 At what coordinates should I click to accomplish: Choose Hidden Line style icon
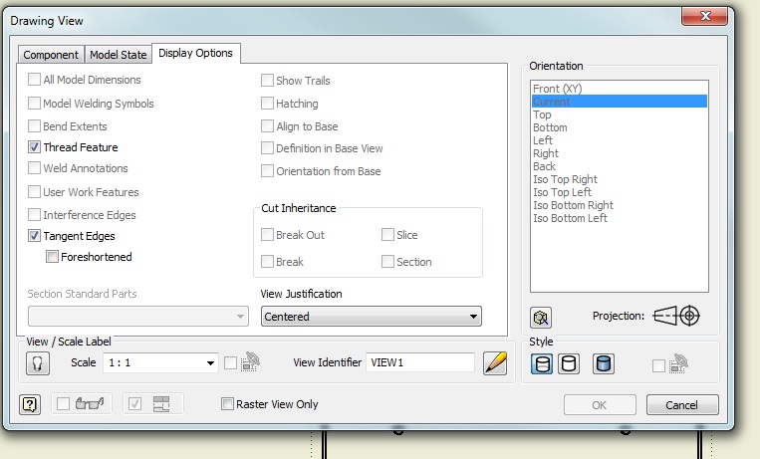point(542,363)
